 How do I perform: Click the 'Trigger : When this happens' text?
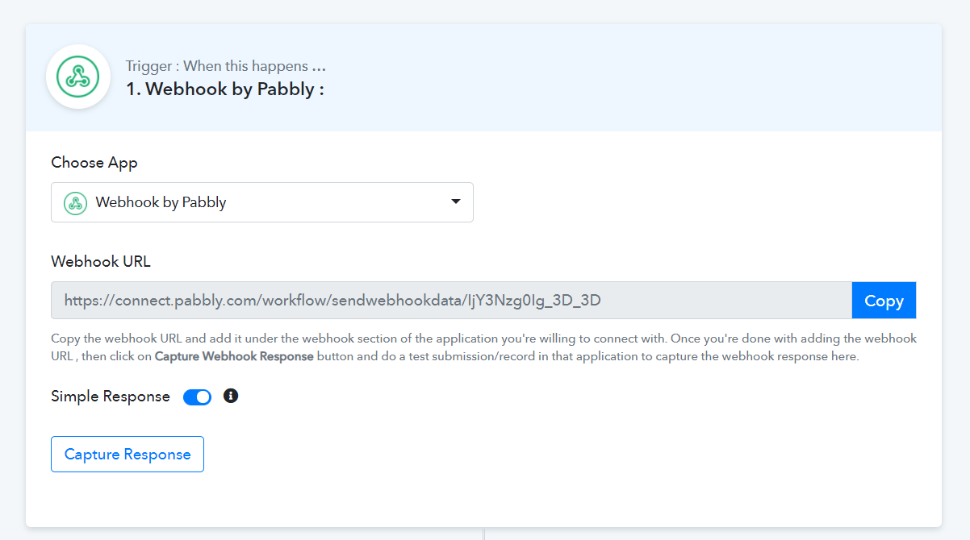[216, 66]
